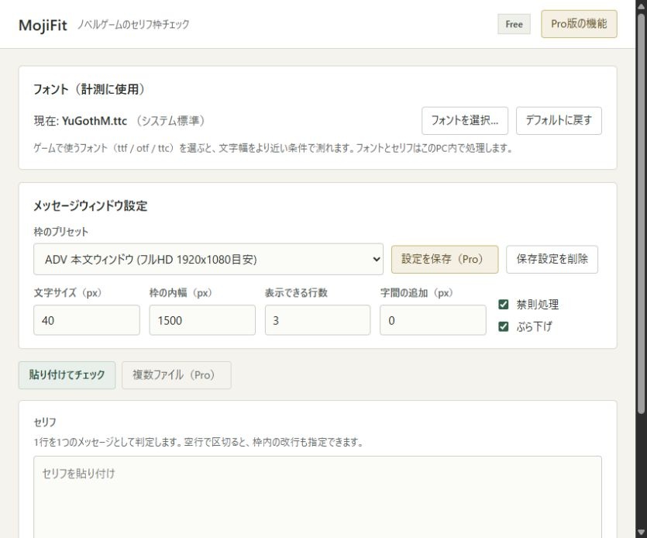Click the preset dropdown chevron arrow
Viewport: 647px width, 538px height.
(376, 259)
